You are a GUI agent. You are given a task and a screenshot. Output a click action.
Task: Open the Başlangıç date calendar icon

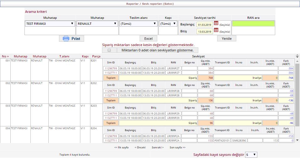tap(216, 24)
